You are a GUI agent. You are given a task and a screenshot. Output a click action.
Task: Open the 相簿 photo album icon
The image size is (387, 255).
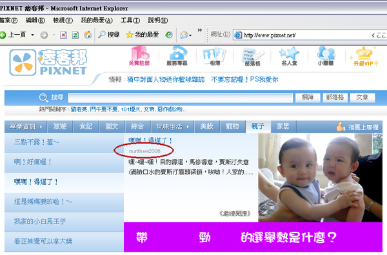point(215,56)
